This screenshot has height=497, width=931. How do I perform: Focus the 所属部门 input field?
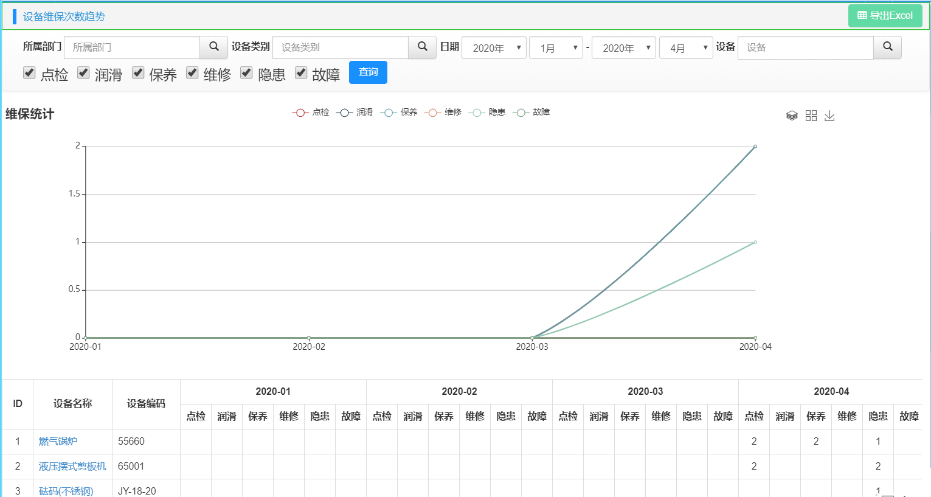(132, 47)
